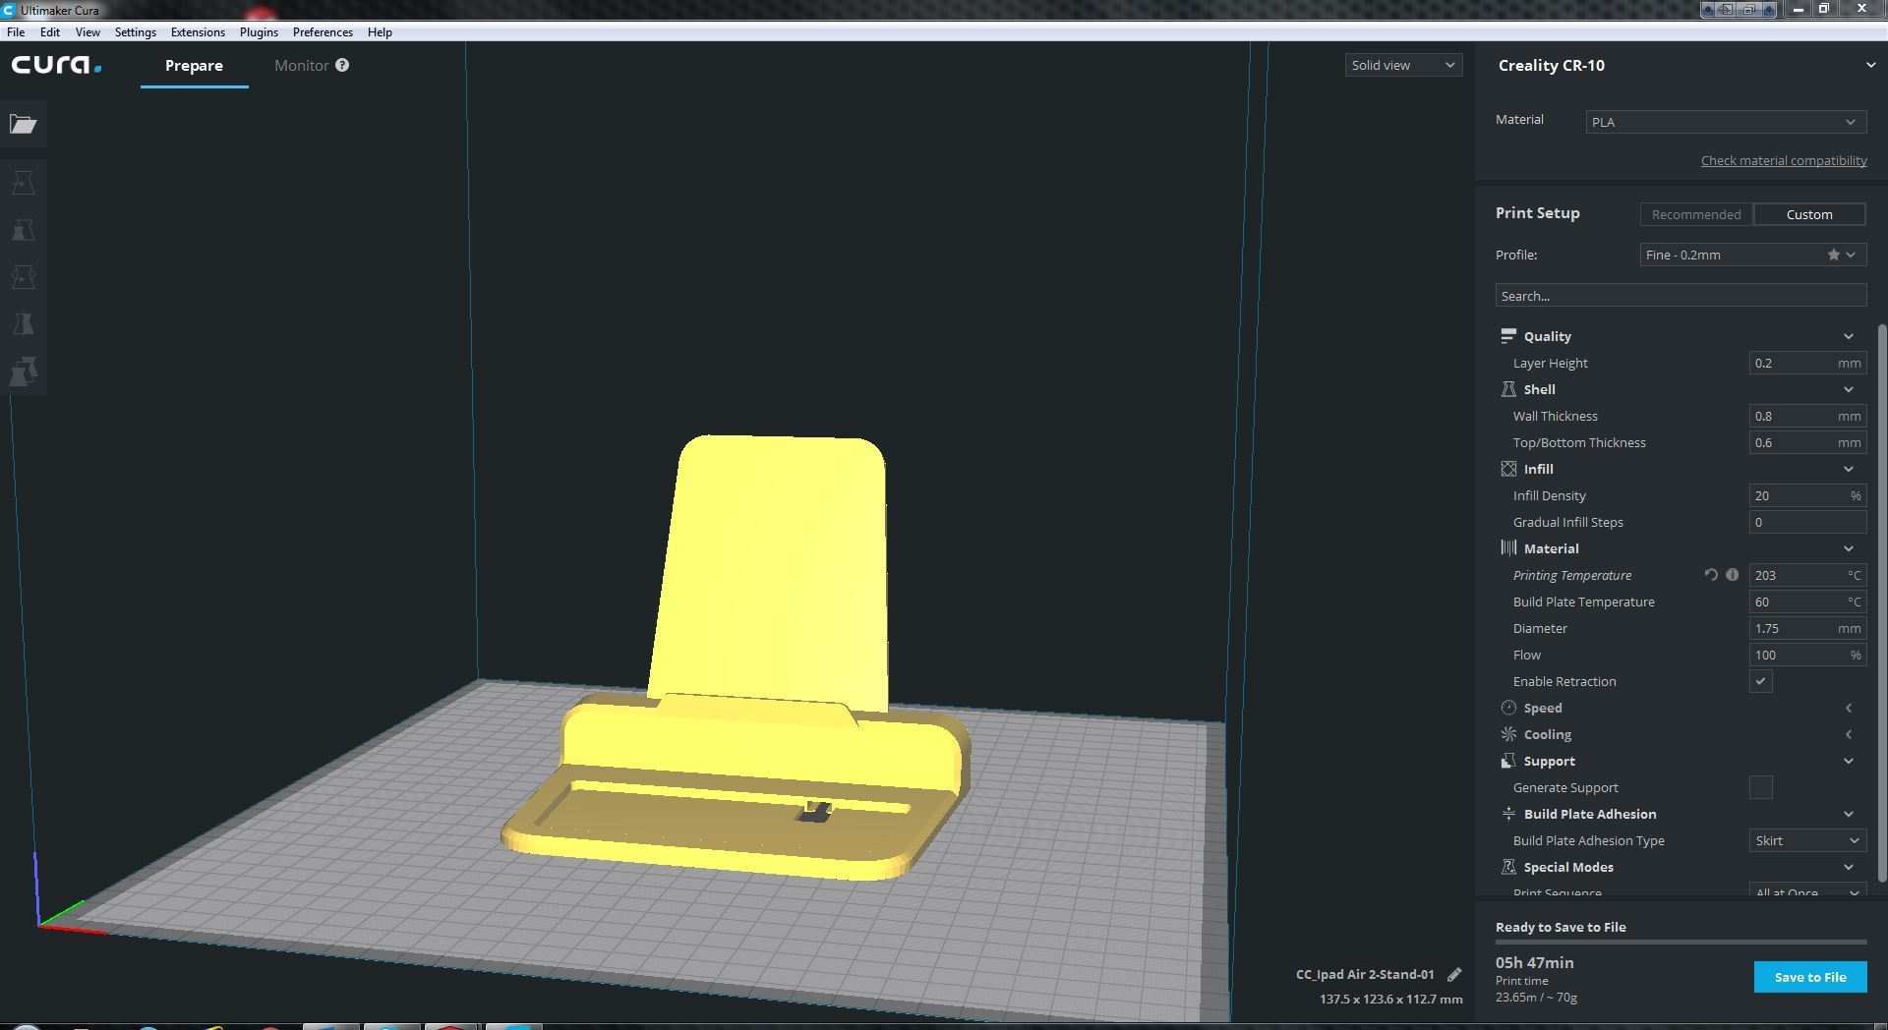Screen dimensions: 1888x1030
Task: Switch to the Monitor tab
Action: coord(301,66)
